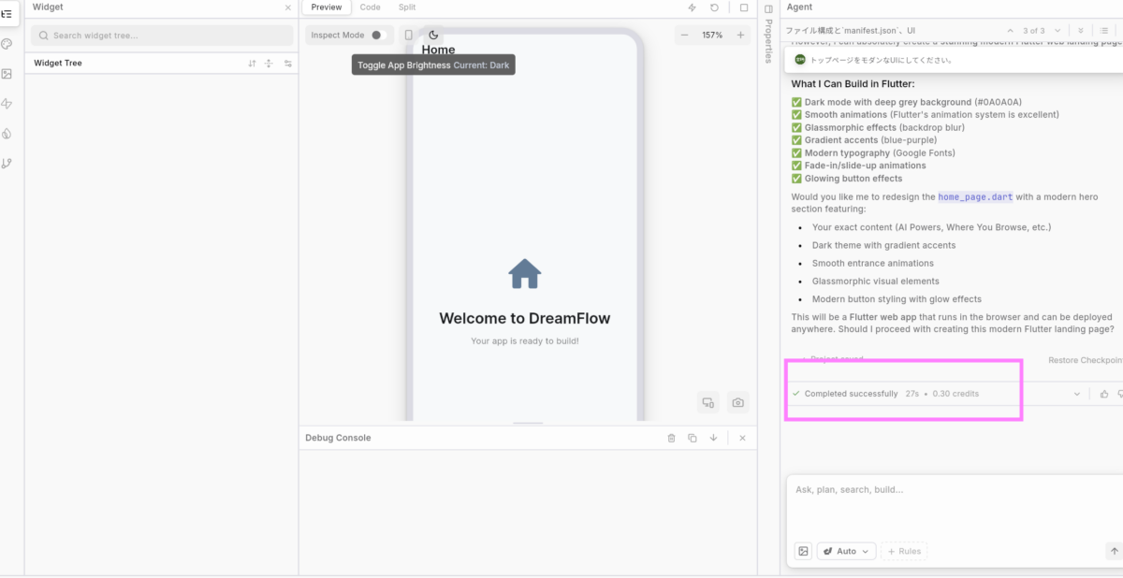Clear the Debug Console with the trash icon
The width and height of the screenshot is (1123, 578).
(671, 438)
